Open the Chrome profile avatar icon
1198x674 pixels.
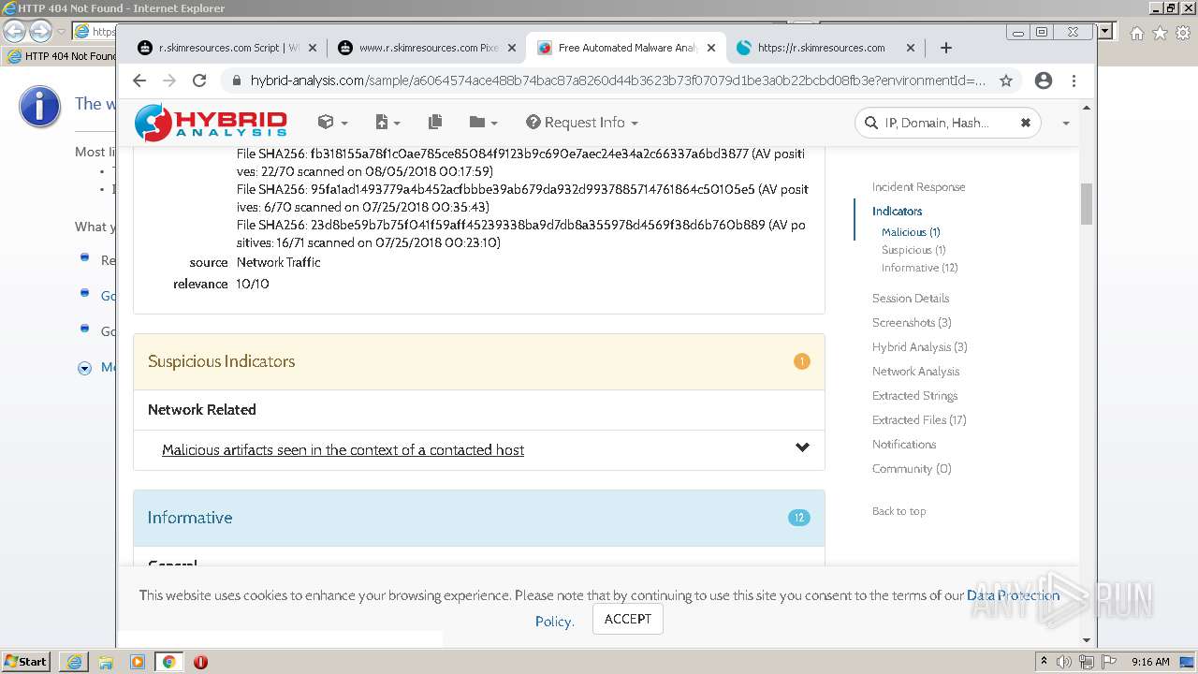1044,81
